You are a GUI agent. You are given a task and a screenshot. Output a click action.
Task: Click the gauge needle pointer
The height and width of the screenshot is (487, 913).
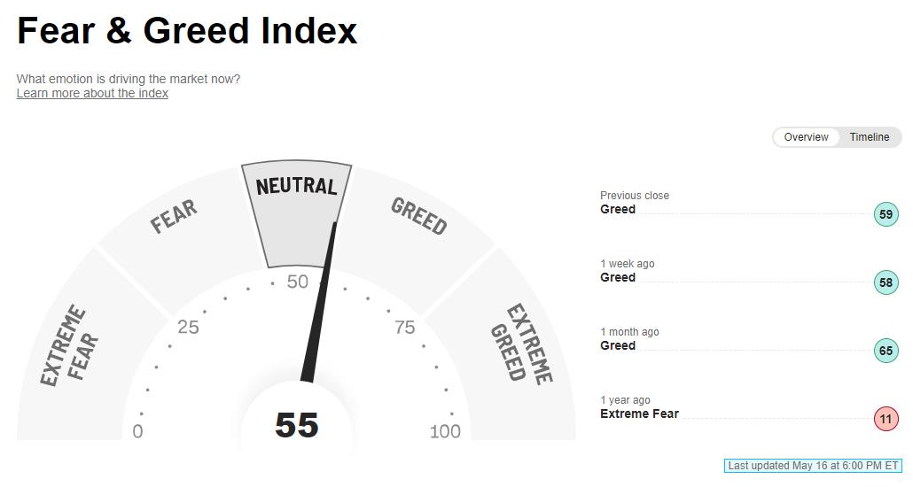click(319, 303)
